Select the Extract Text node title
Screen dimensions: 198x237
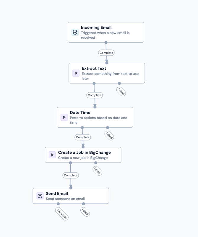[x=94, y=68]
